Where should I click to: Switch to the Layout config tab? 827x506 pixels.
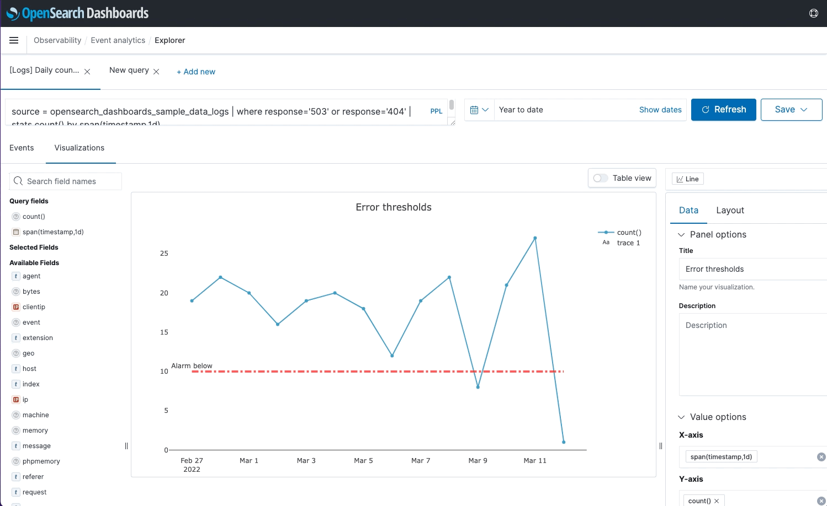click(730, 211)
